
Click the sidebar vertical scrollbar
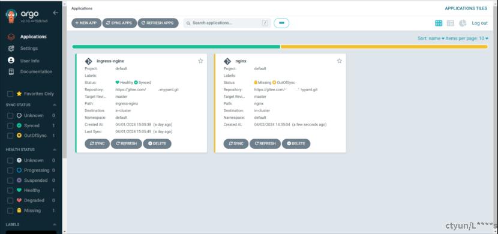click(x=64, y=83)
